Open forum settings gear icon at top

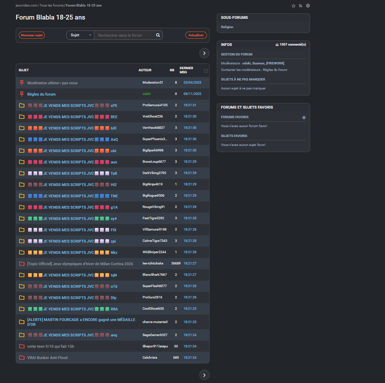coord(308,6)
